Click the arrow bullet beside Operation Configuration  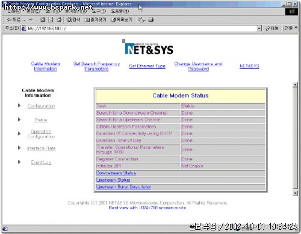(x=19, y=133)
